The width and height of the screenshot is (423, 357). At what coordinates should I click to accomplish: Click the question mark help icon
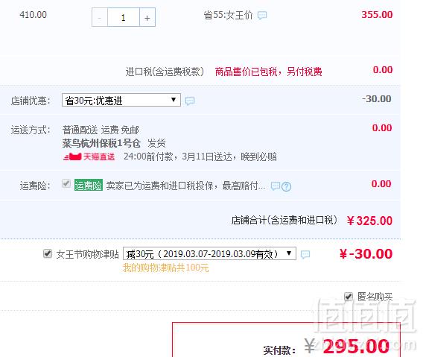[x=286, y=186]
